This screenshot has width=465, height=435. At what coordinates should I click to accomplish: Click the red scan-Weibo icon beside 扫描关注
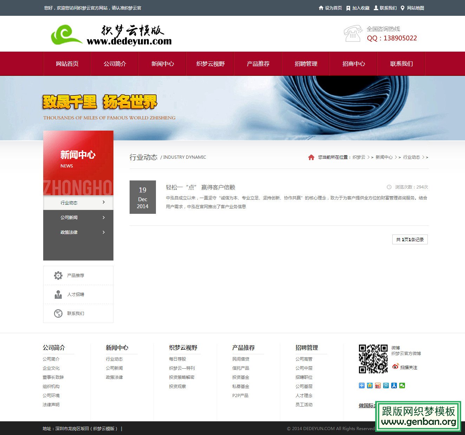coord(395,367)
